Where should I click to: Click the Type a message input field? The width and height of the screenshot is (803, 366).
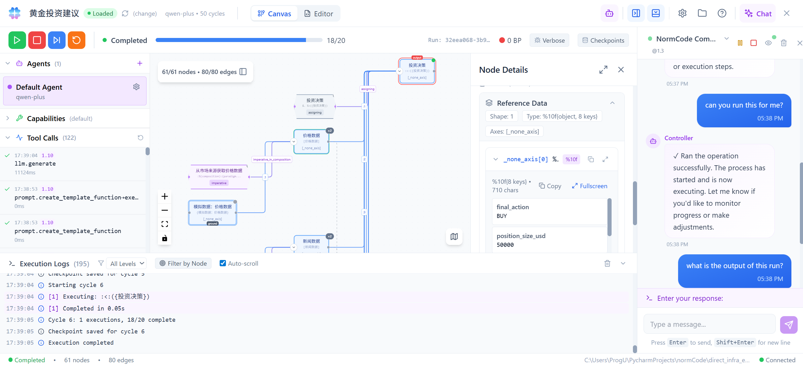point(709,324)
